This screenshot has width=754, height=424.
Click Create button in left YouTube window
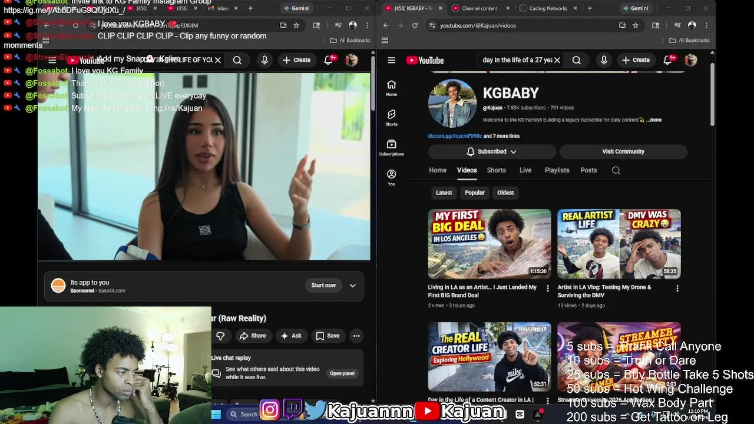pos(296,60)
